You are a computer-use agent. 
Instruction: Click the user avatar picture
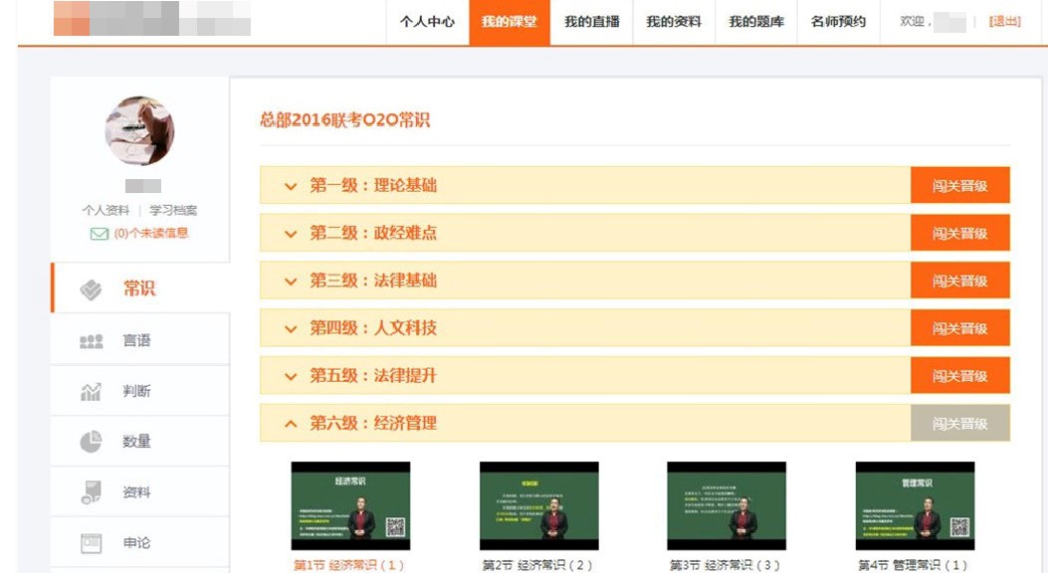coord(139,131)
